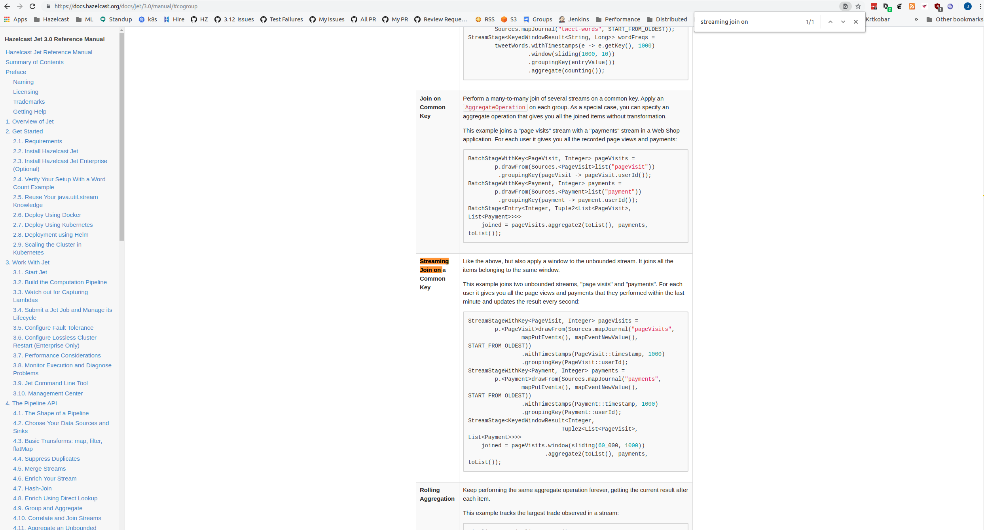
Task: Open the Jenkins bookmark
Action: (x=574, y=19)
